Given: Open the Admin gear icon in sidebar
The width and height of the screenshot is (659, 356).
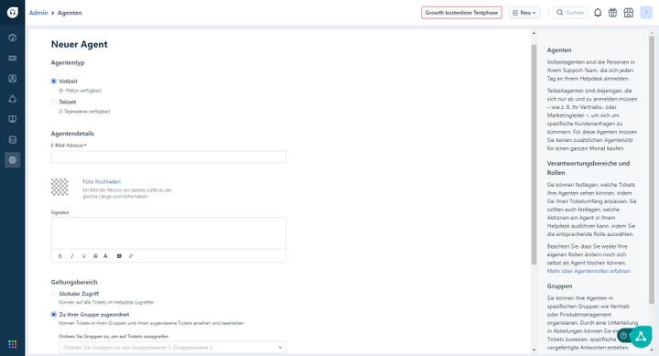Looking at the screenshot, I should pos(13,160).
